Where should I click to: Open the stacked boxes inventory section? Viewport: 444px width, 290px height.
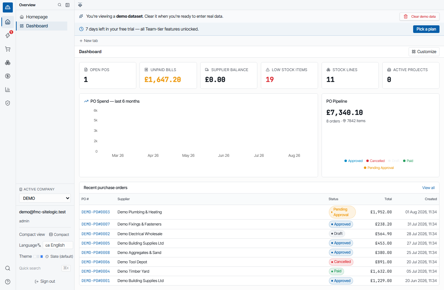(x=8, y=62)
